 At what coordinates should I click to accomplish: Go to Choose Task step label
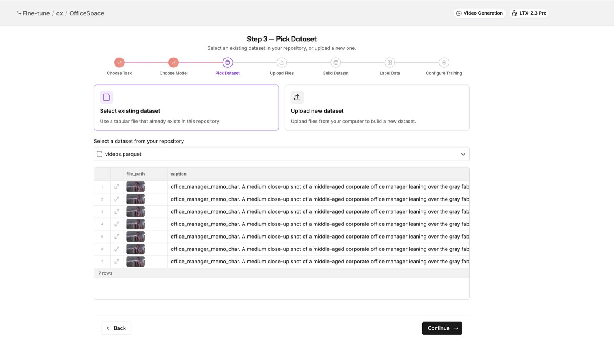(119, 73)
